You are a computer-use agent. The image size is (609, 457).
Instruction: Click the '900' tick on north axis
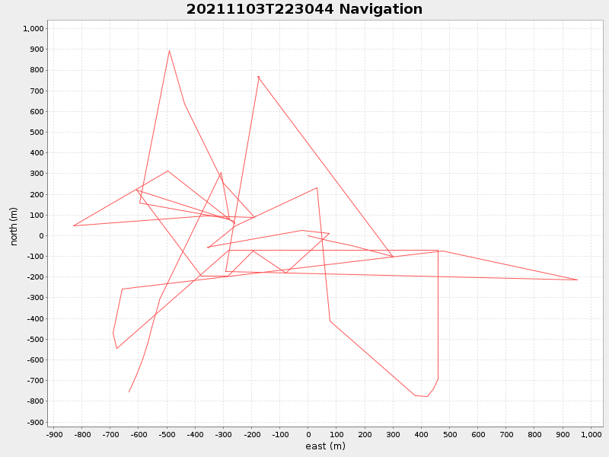37,50
